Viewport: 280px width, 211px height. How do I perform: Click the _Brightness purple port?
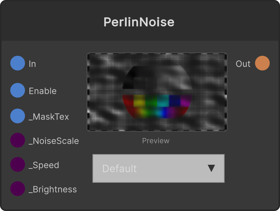coord(18,189)
